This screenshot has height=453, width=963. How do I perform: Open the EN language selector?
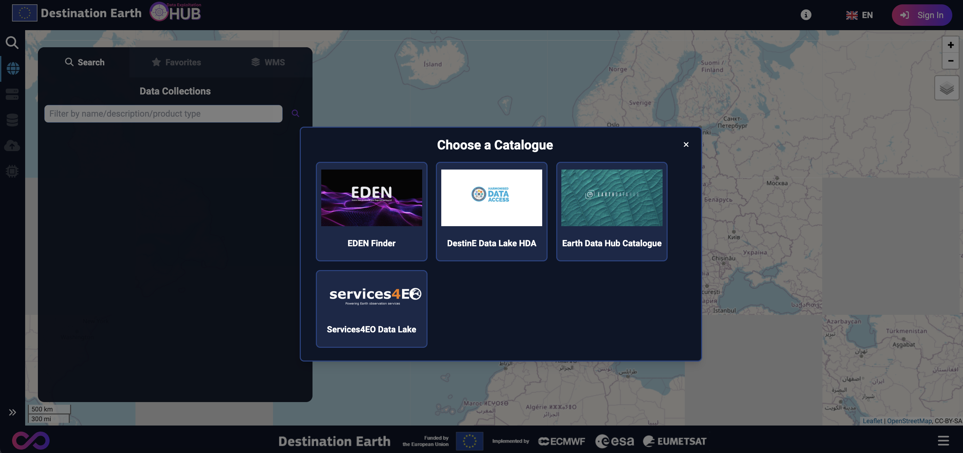coord(859,15)
